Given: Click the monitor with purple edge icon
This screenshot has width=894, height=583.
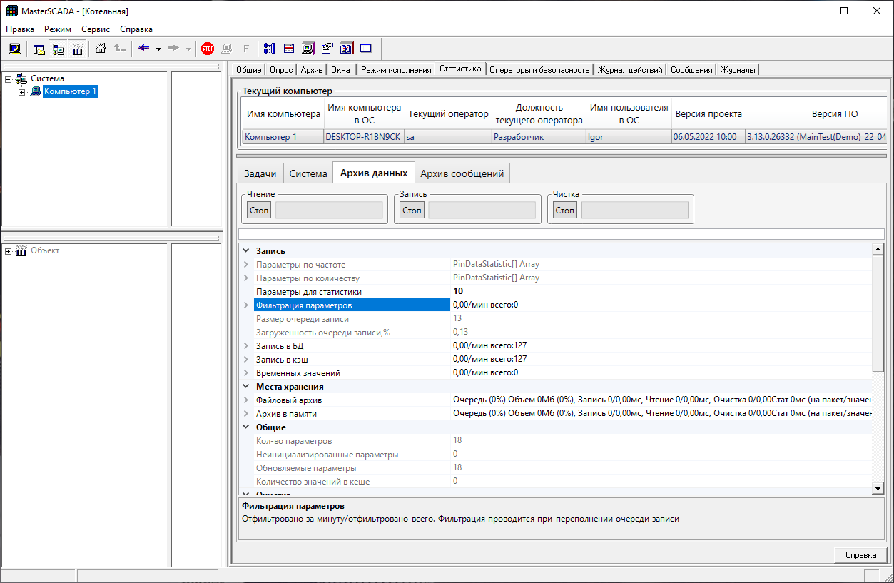Looking at the screenshot, I should pyautogui.click(x=308, y=49).
